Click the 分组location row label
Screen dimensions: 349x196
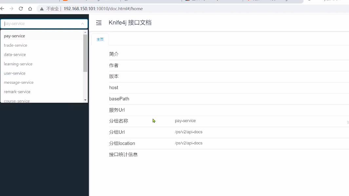(122, 143)
